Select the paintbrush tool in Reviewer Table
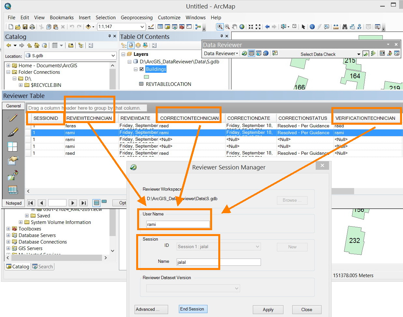The image size is (403, 317). click(x=13, y=132)
